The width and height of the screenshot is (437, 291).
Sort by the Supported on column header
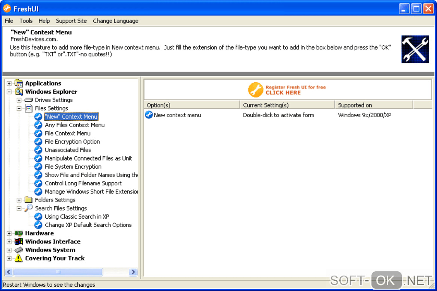tap(374, 105)
